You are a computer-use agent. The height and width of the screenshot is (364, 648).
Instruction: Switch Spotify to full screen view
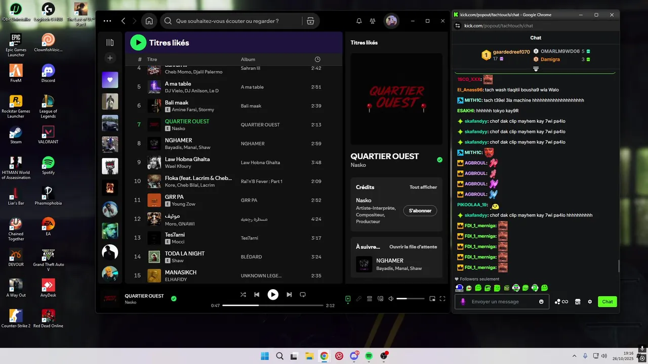[x=442, y=299]
